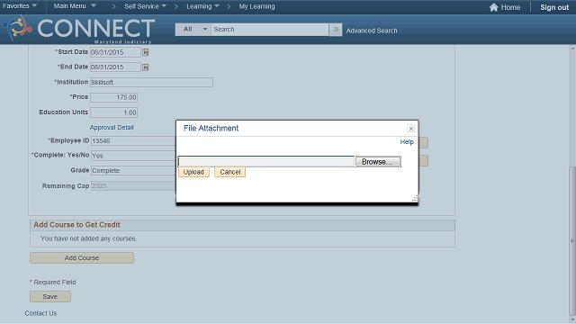Screen dimensions: 576x324
Task: Open the Start Date calendar picker
Action: click(x=146, y=52)
